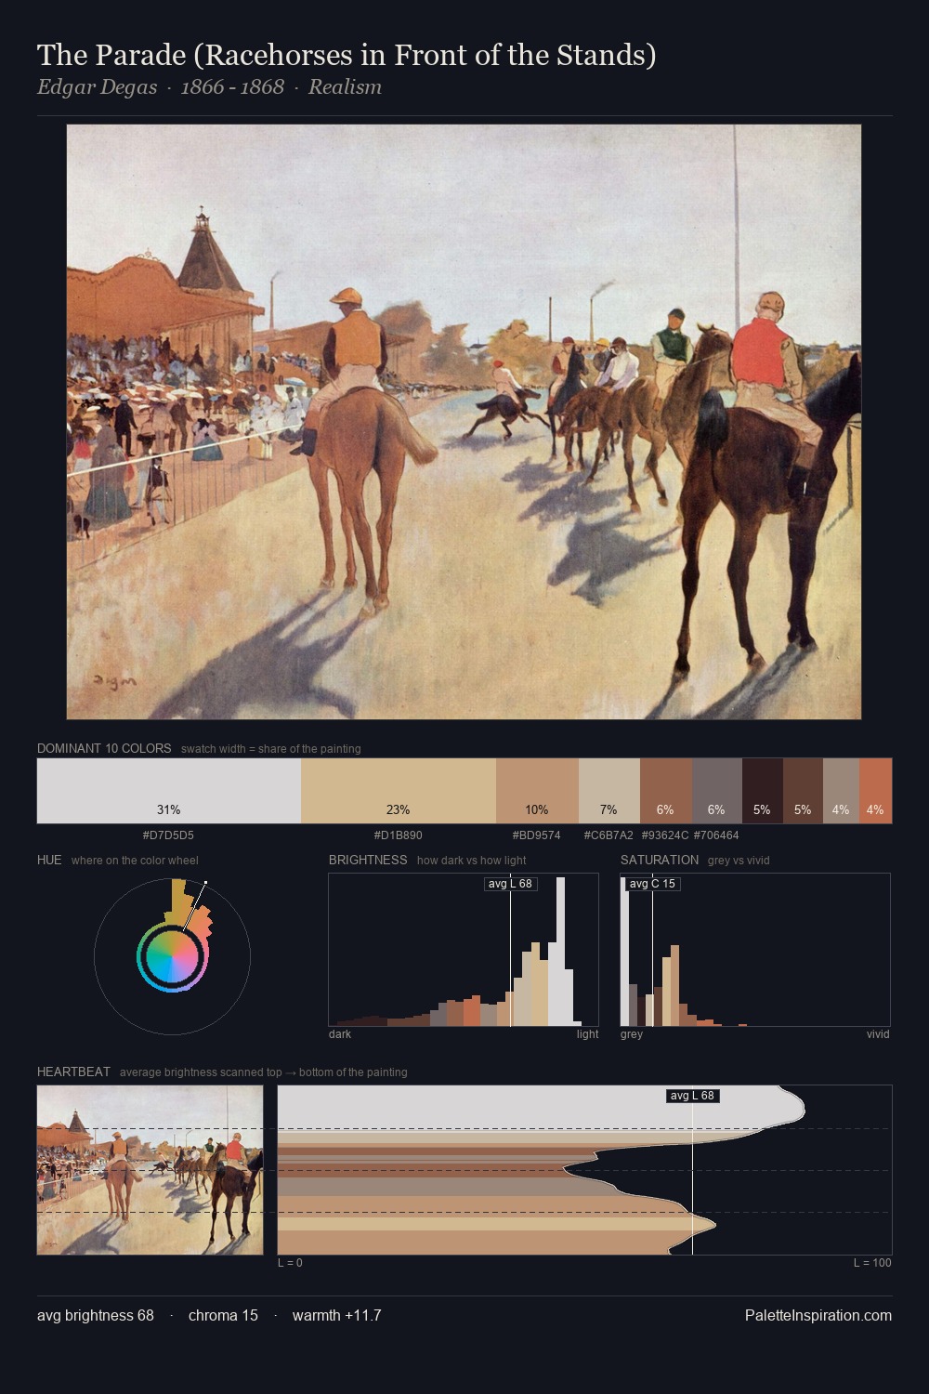
Task: Pick the 7% beige swatch
Action: point(609,791)
